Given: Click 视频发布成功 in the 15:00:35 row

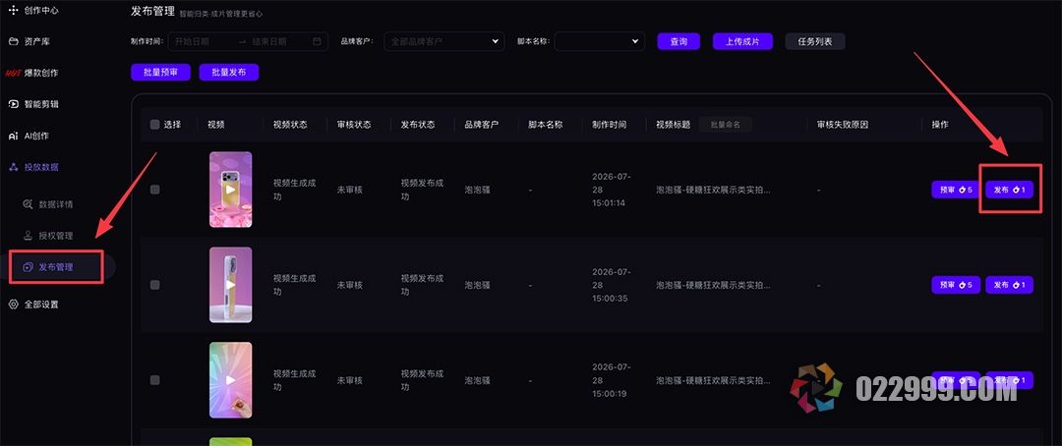Looking at the screenshot, I should [422, 285].
